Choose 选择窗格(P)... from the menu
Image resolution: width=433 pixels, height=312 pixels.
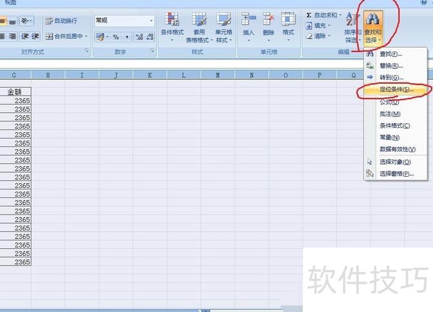[x=396, y=174]
